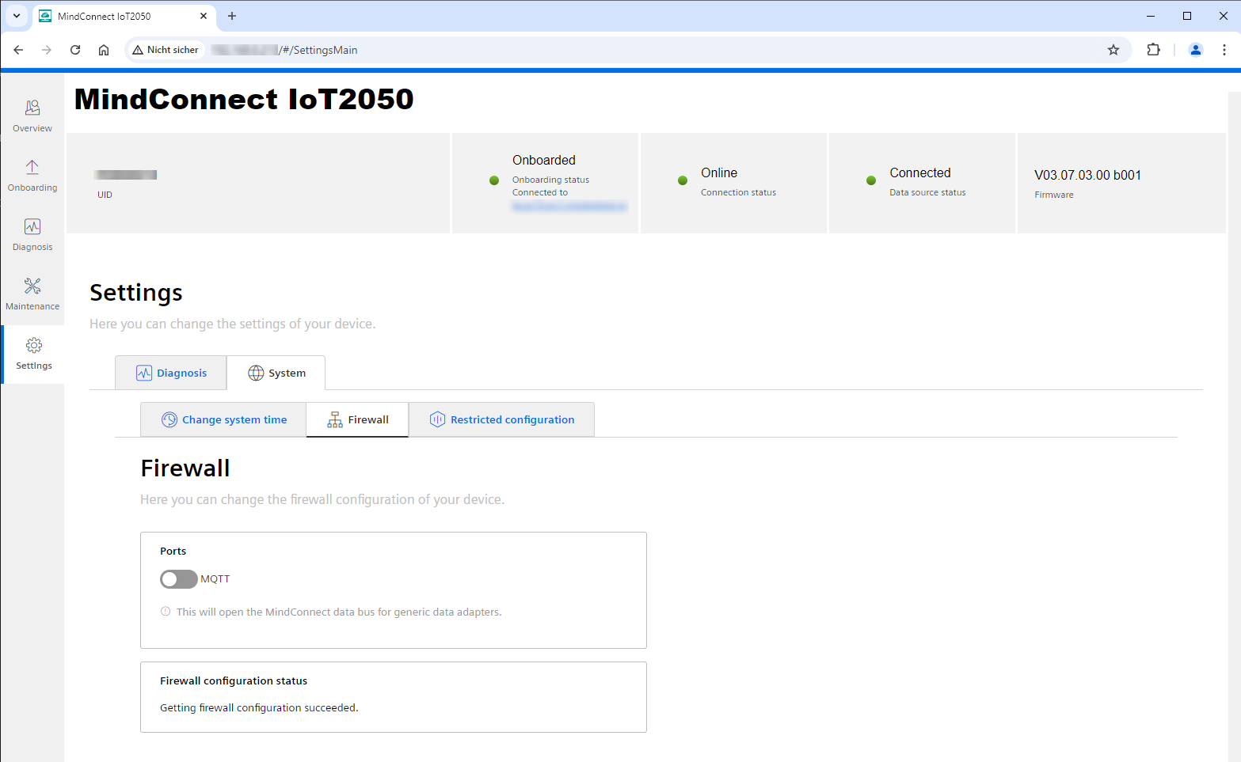
Task: Go to Onboarding in sidebar
Action: coord(32,176)
